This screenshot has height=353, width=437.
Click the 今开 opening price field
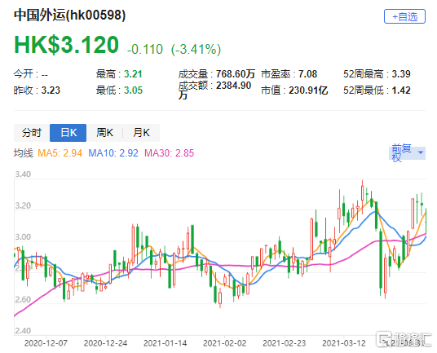[x=31, y=74]
